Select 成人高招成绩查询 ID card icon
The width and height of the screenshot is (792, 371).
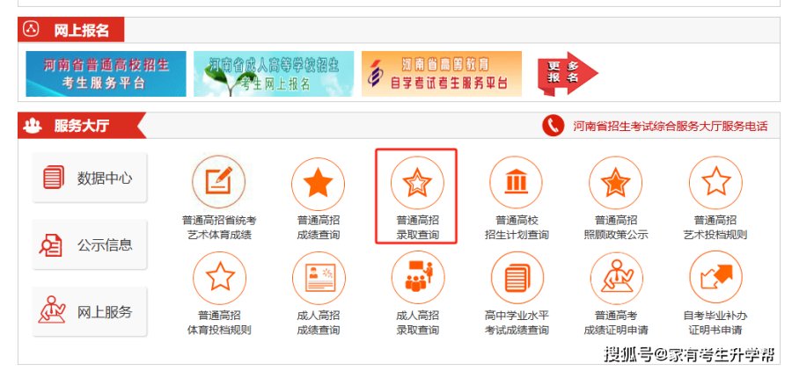tap(319, 278)
